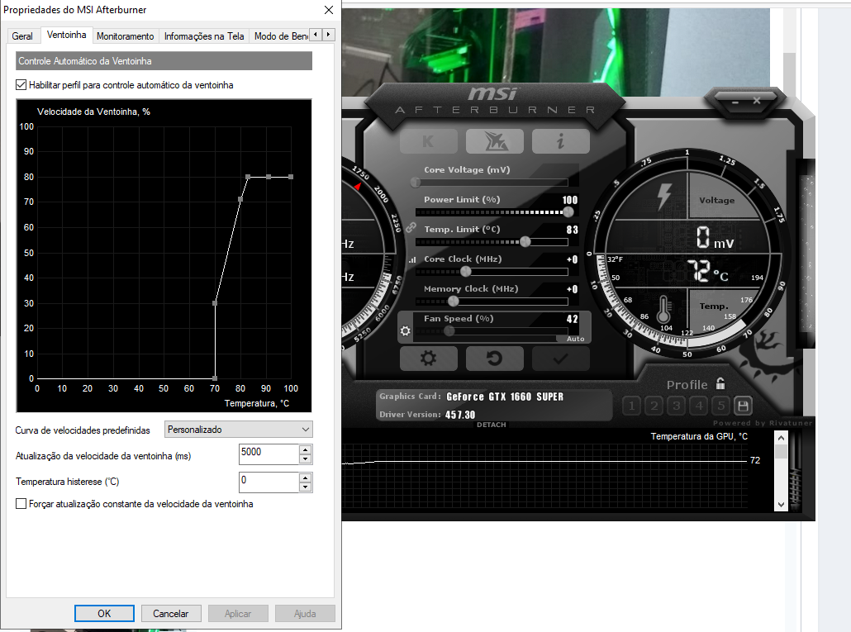This screenshot has width=851, height=632.
Task: Minimize the MSI Afterburner skin window
Action: pos(735,102)
